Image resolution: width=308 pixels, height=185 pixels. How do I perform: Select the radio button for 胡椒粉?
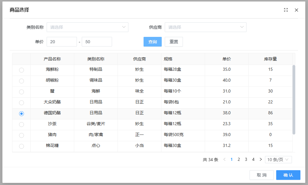(x=22, y=81)
